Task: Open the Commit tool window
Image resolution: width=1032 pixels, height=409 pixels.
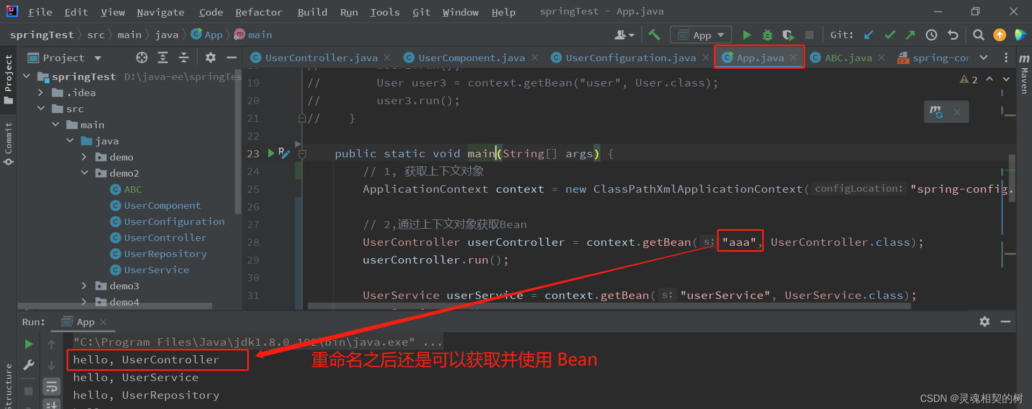Action: point(8,143)
